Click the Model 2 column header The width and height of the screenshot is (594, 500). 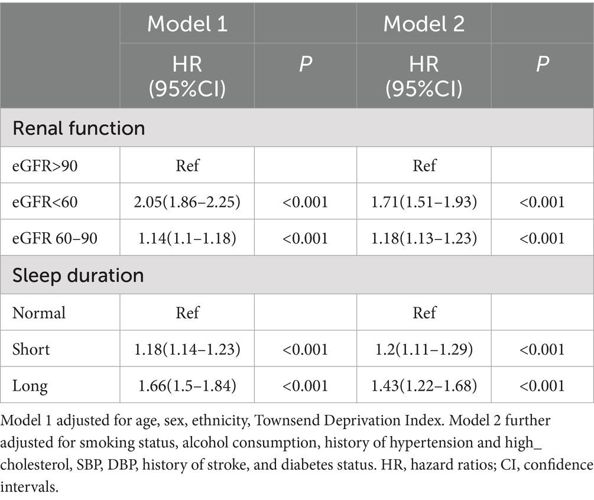[x=423, y=24]
